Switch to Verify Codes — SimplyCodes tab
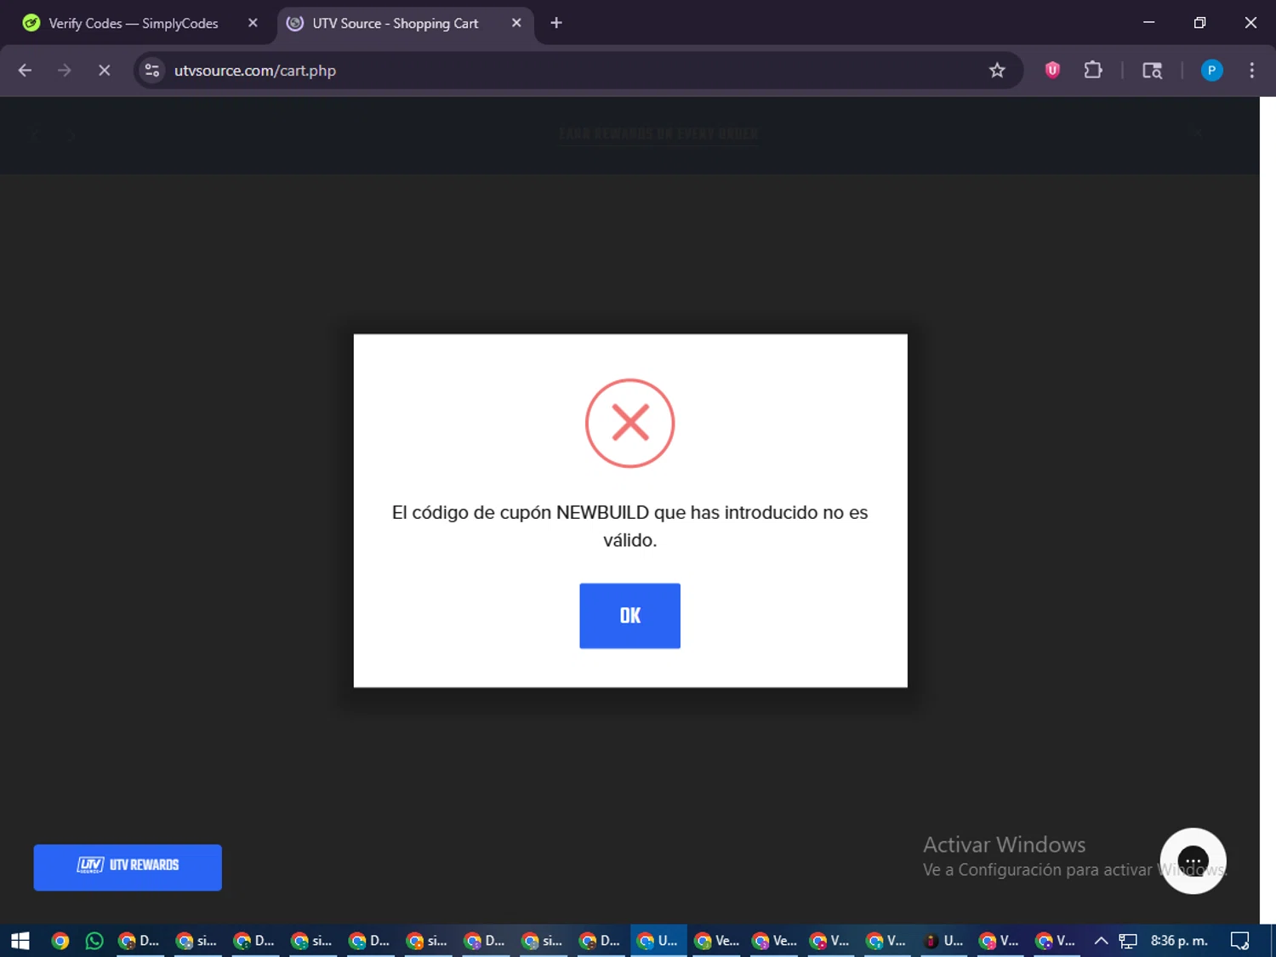The height and width of the screenshot is (957, 1276). click(x=132, y=24)
